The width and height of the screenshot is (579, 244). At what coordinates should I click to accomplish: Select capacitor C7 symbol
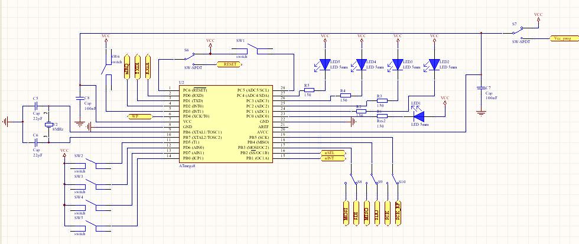tap(481, 88)
